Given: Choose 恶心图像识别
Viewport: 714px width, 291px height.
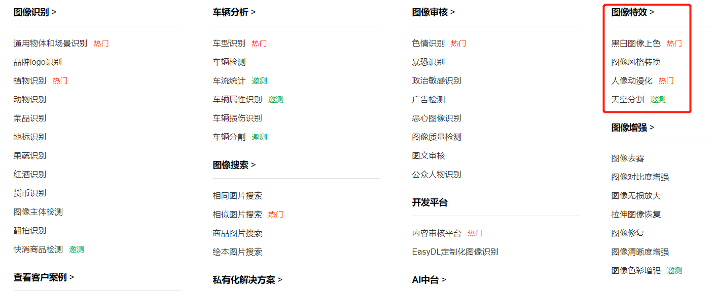Looking at the screenshot, I should [x=437, y=118].
